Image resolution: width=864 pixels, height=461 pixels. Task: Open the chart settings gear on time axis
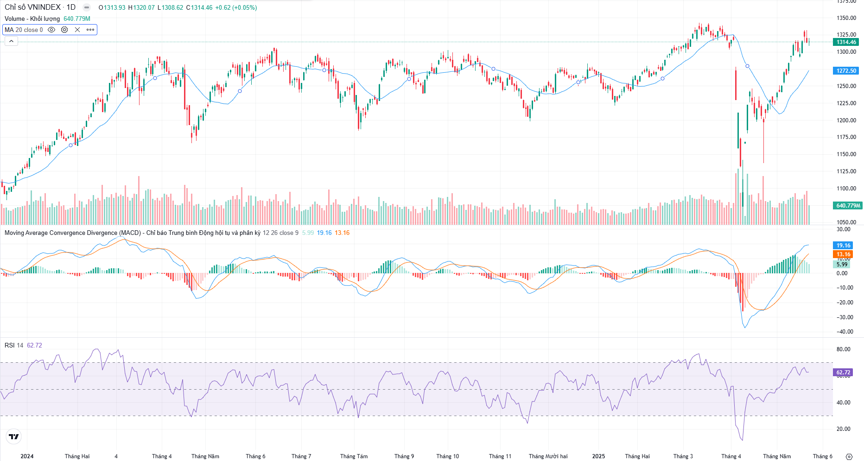(x=849, y=456)
